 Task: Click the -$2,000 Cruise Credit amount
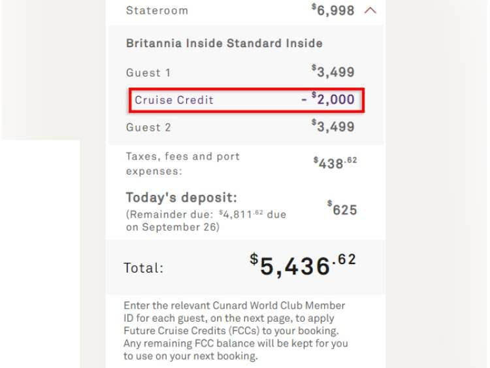point(328,99)
